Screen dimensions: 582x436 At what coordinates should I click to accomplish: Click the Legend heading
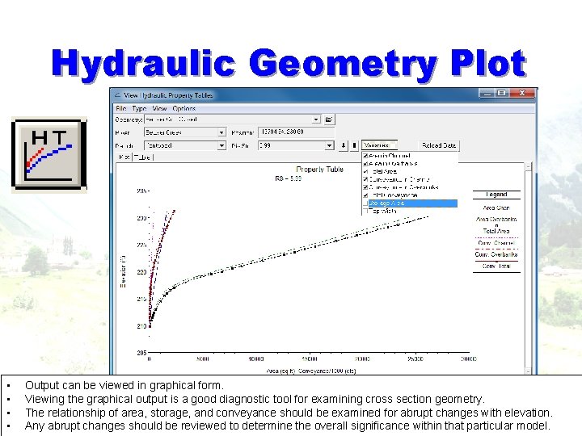click(496, 195)
